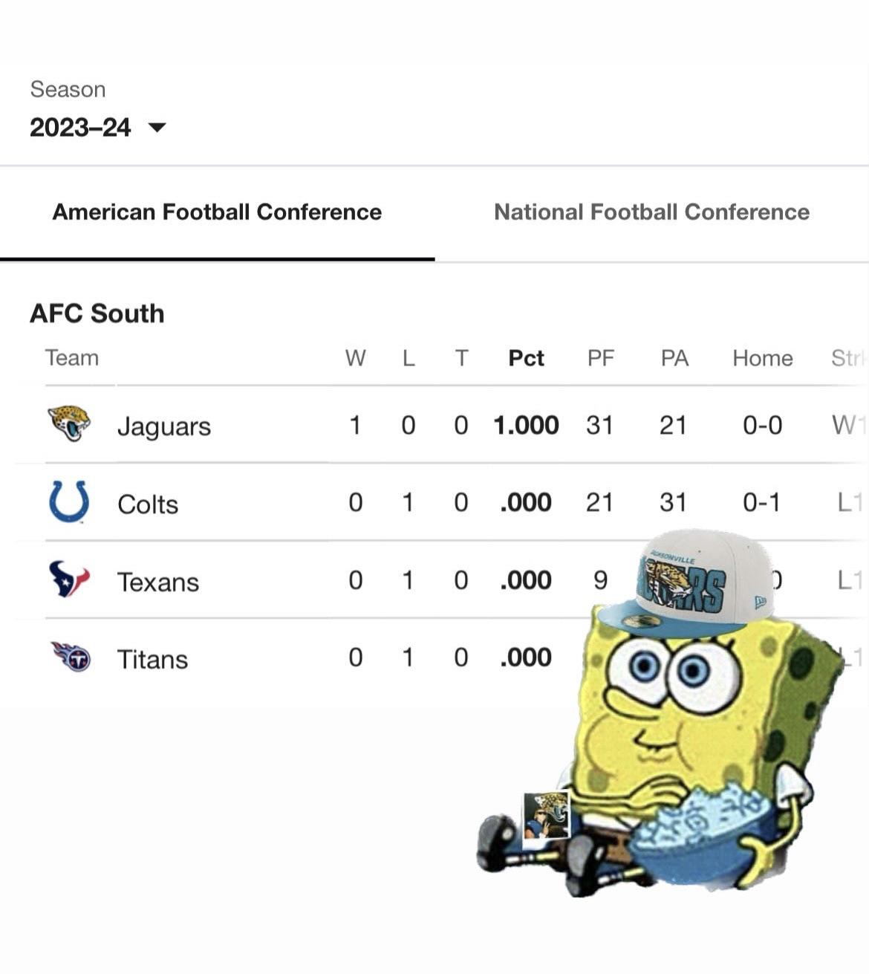Sort table by PA column header
This screenshot has width=869, height=974.
pos(674,358)
